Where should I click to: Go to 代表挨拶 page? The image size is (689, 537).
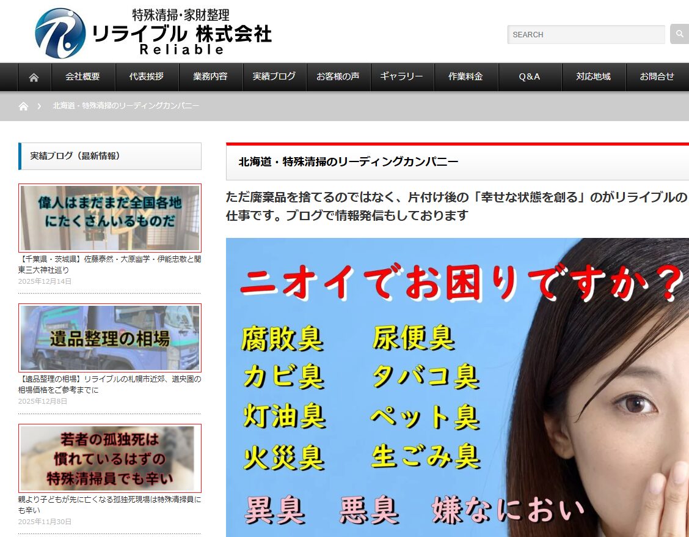(147, 77)
